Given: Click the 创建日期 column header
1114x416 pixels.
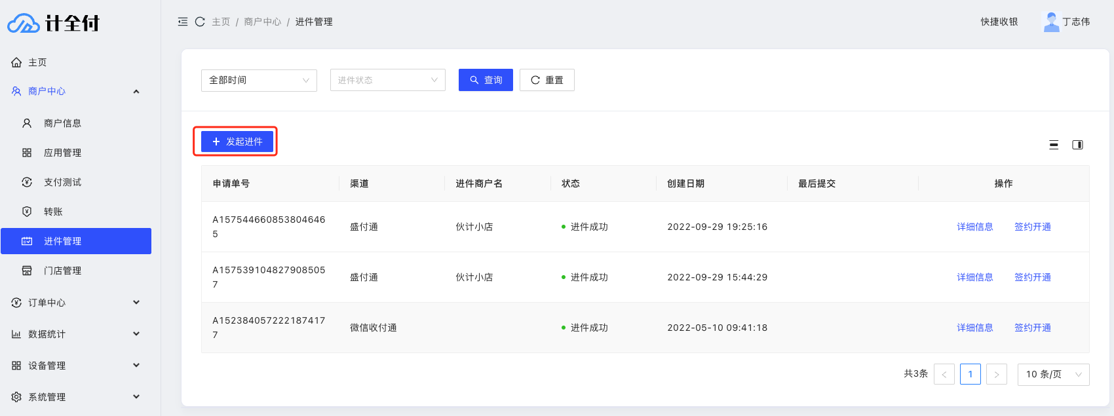Looking at the screenshot, I should [686, 183].
